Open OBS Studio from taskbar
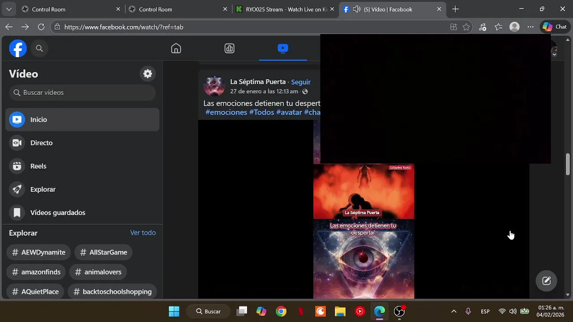Image resolution: width=573 pixels, height=322 pixels. point(399,311)
